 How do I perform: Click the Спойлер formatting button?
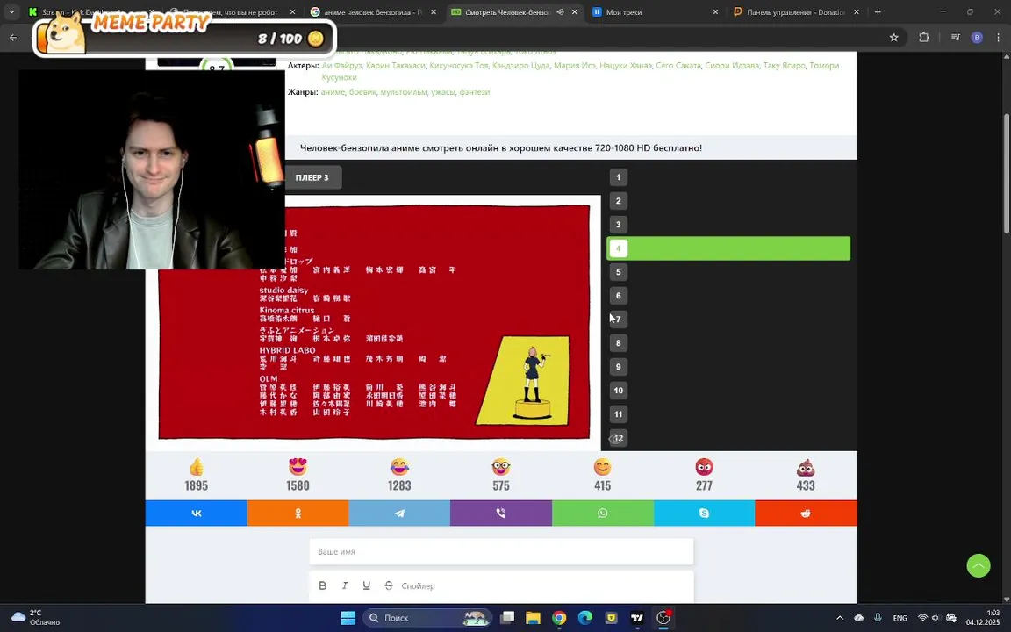(418, 585)
